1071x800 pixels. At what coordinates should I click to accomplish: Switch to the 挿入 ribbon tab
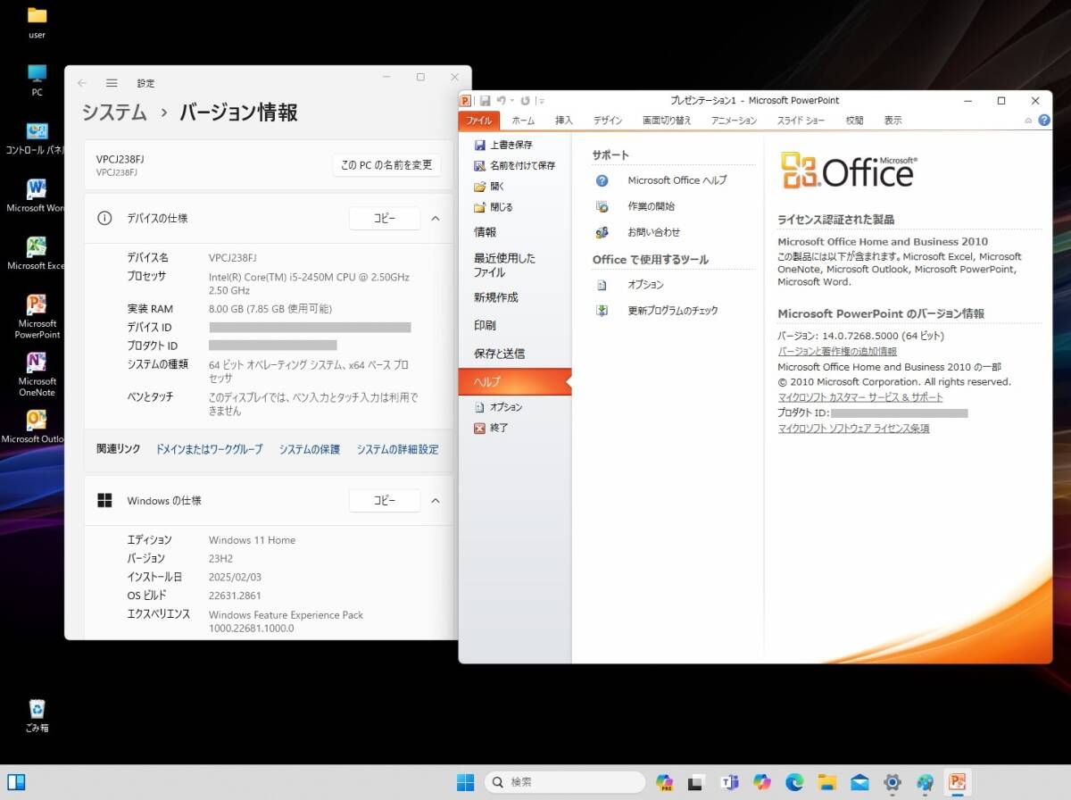[564, 121]
